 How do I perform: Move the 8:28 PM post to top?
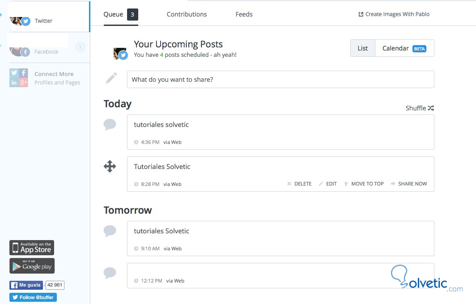tap(364, 184)
